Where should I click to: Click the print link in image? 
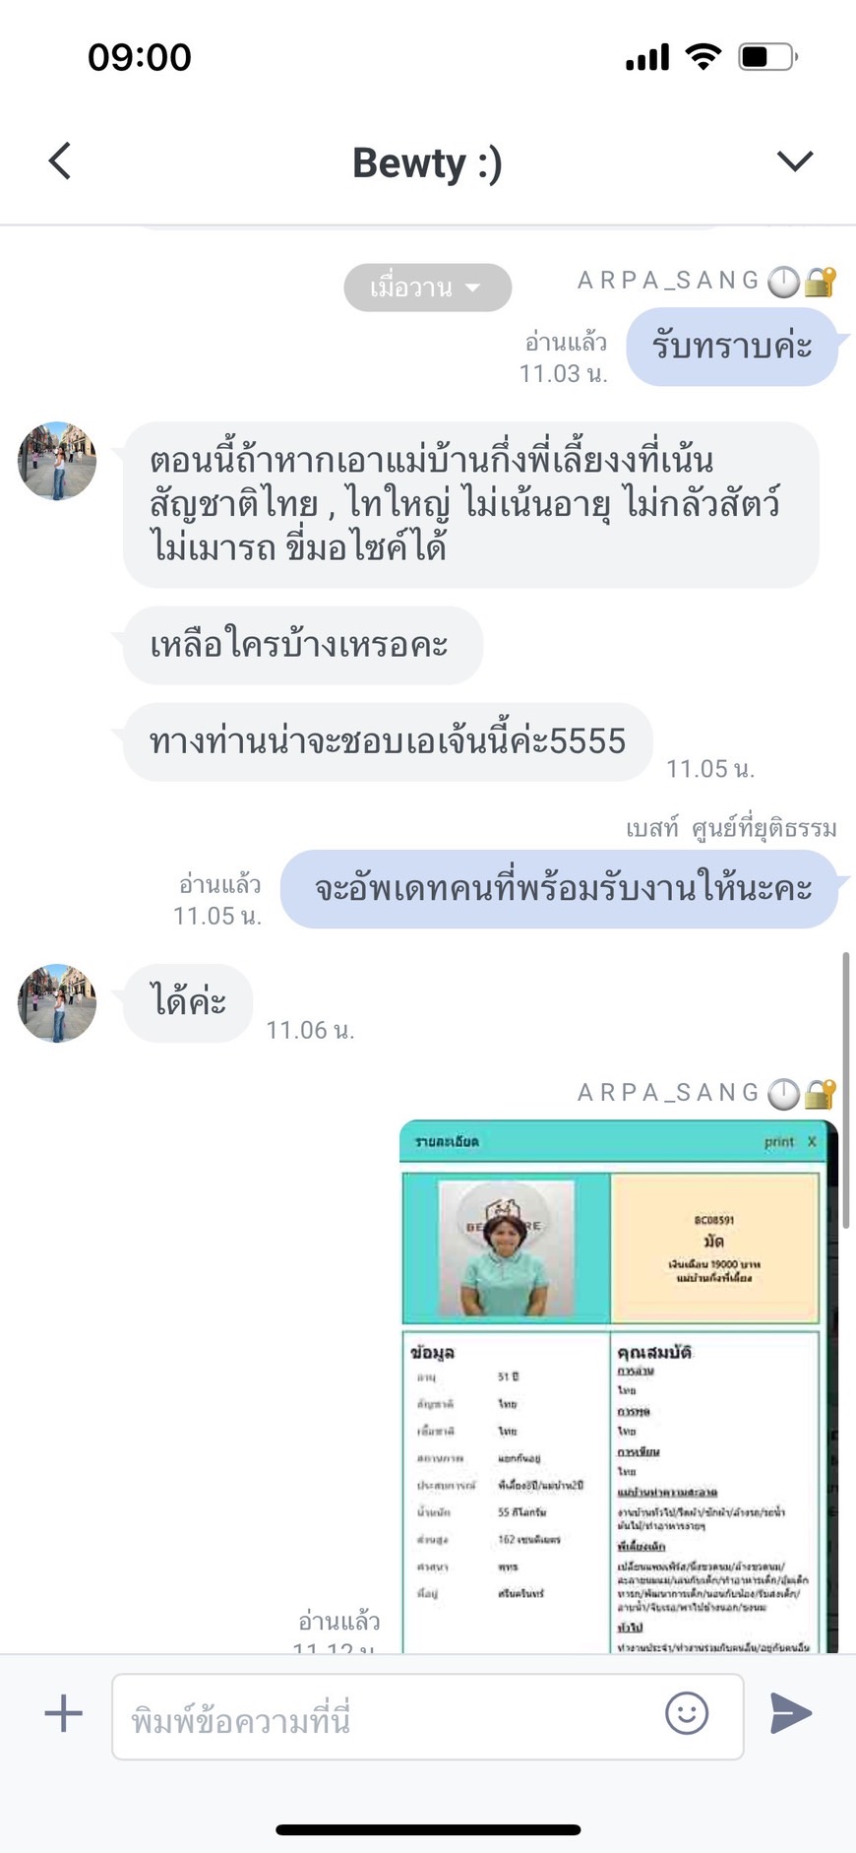778,1141
